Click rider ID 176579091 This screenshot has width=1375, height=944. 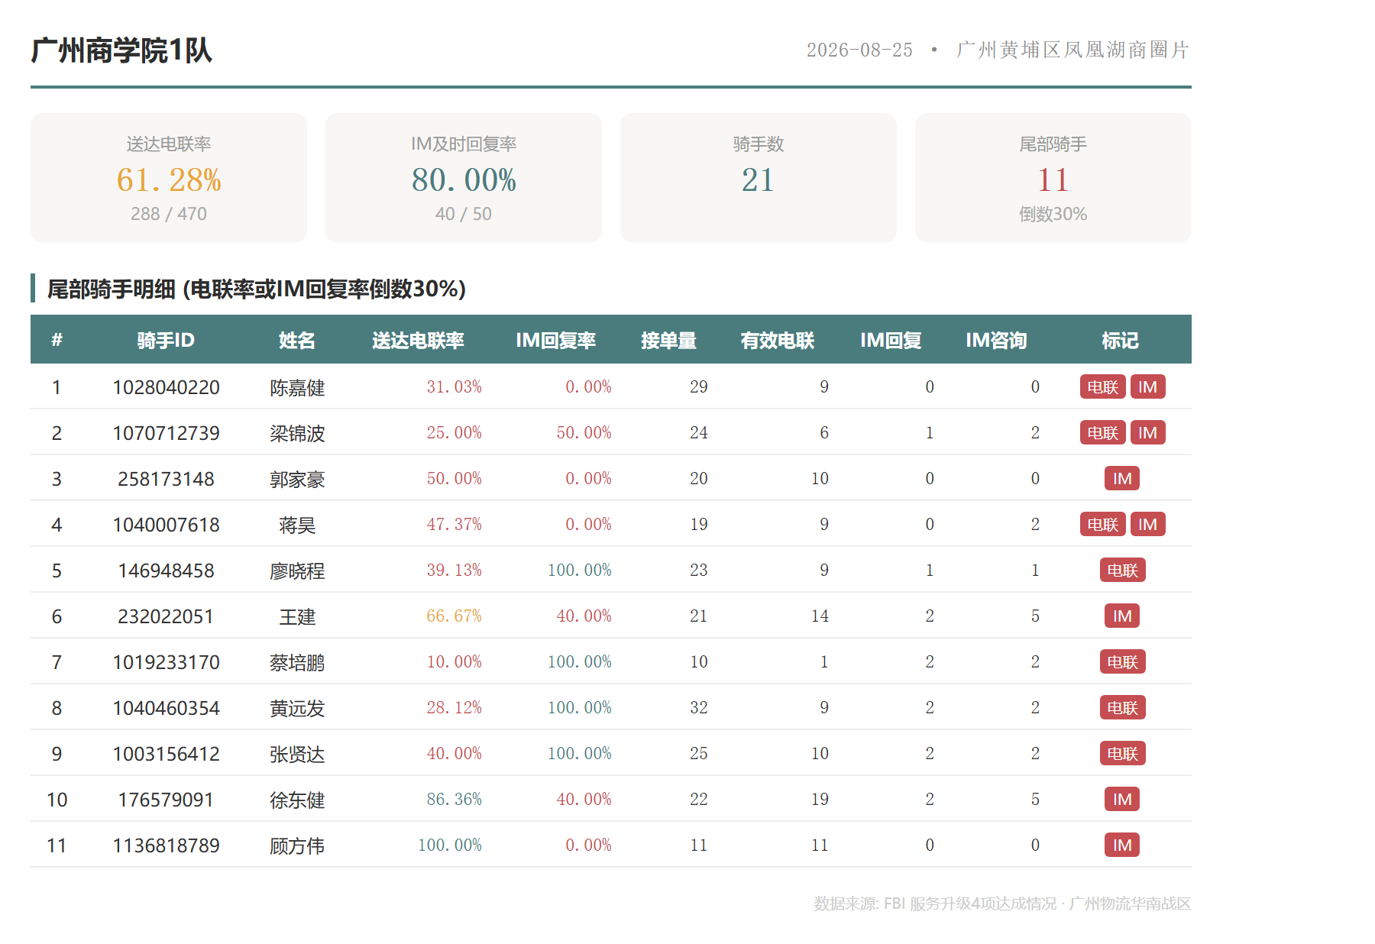[x=166, y=800]
